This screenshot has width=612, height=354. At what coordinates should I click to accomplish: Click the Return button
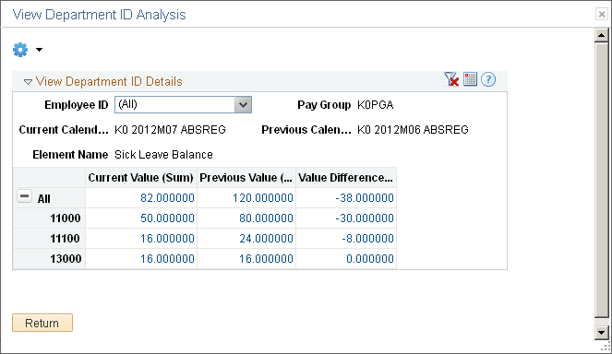point(42,323)
